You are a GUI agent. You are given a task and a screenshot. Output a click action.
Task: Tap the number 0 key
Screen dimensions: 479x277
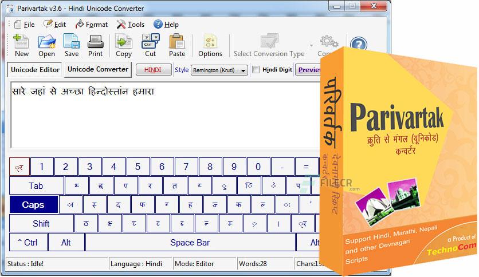(x=258, y=167)
